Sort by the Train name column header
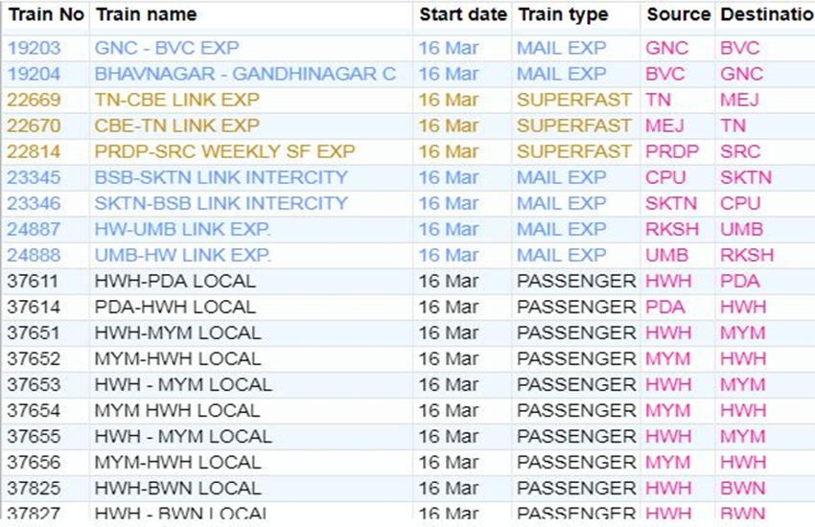The width and height of the screenshot is (815, 527). [146, 14]
